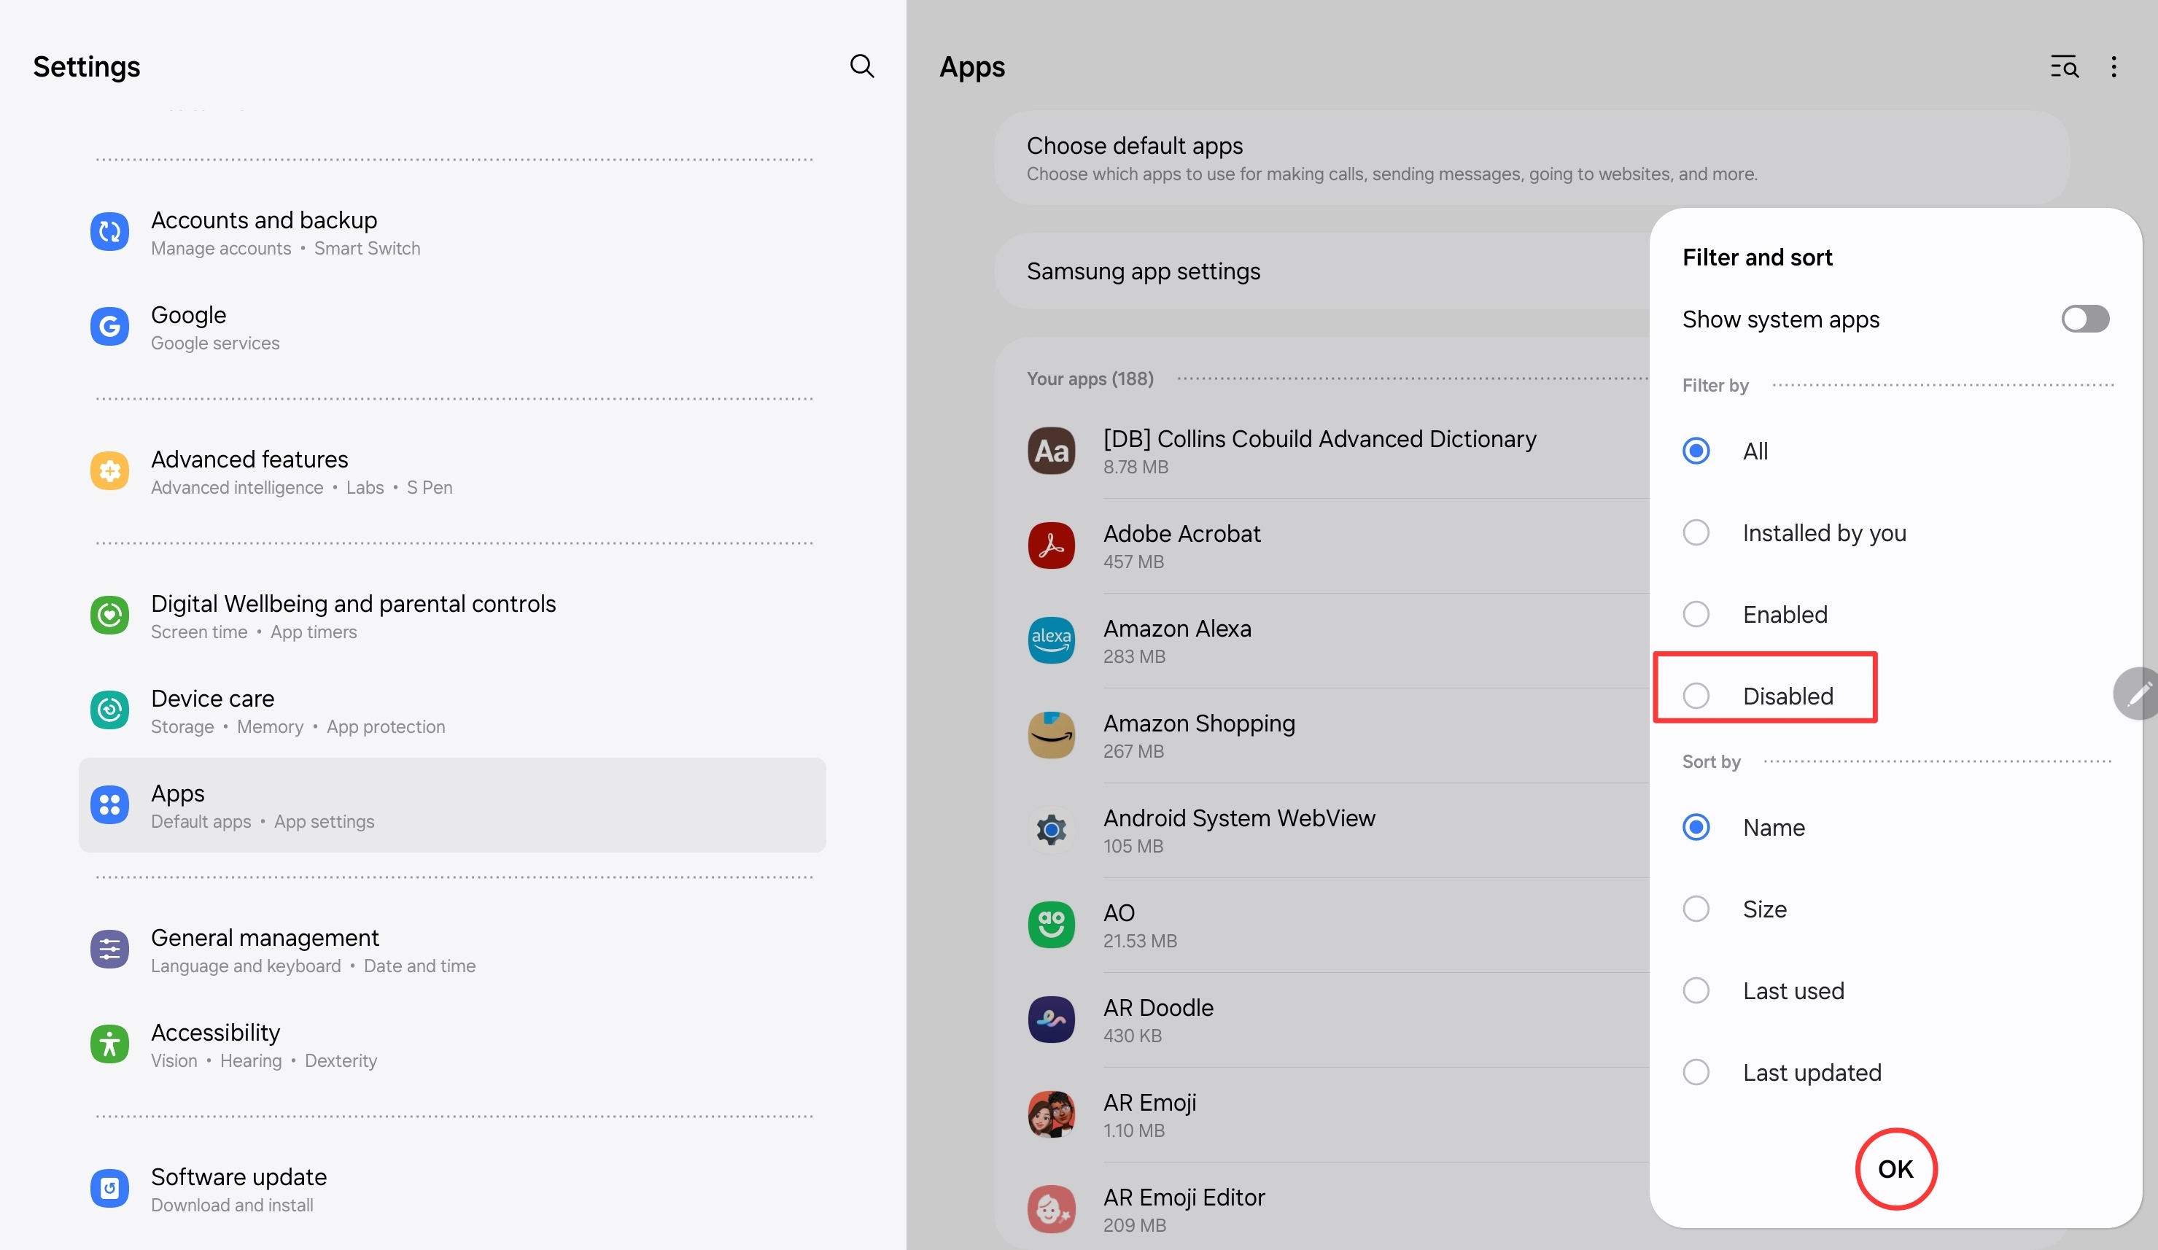Viewport: 2158px width, 1250px height.
Task: Go to Accessibility settings
Action: pos(216,1044)
